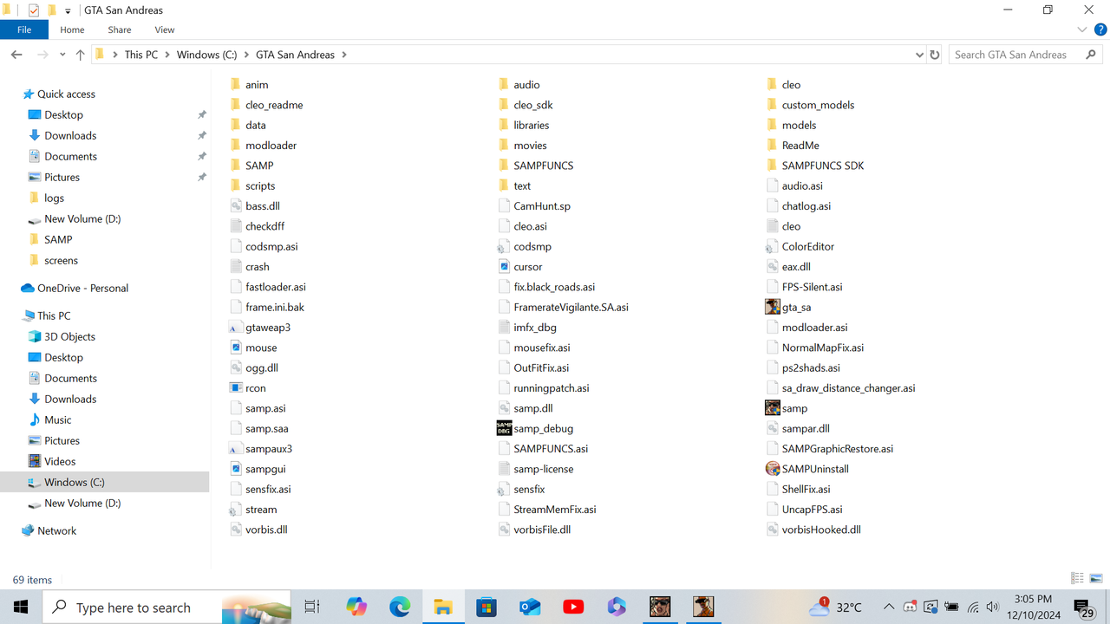
Task: Open Quick access in the navigation pane
Action: [x=66, y=94]
